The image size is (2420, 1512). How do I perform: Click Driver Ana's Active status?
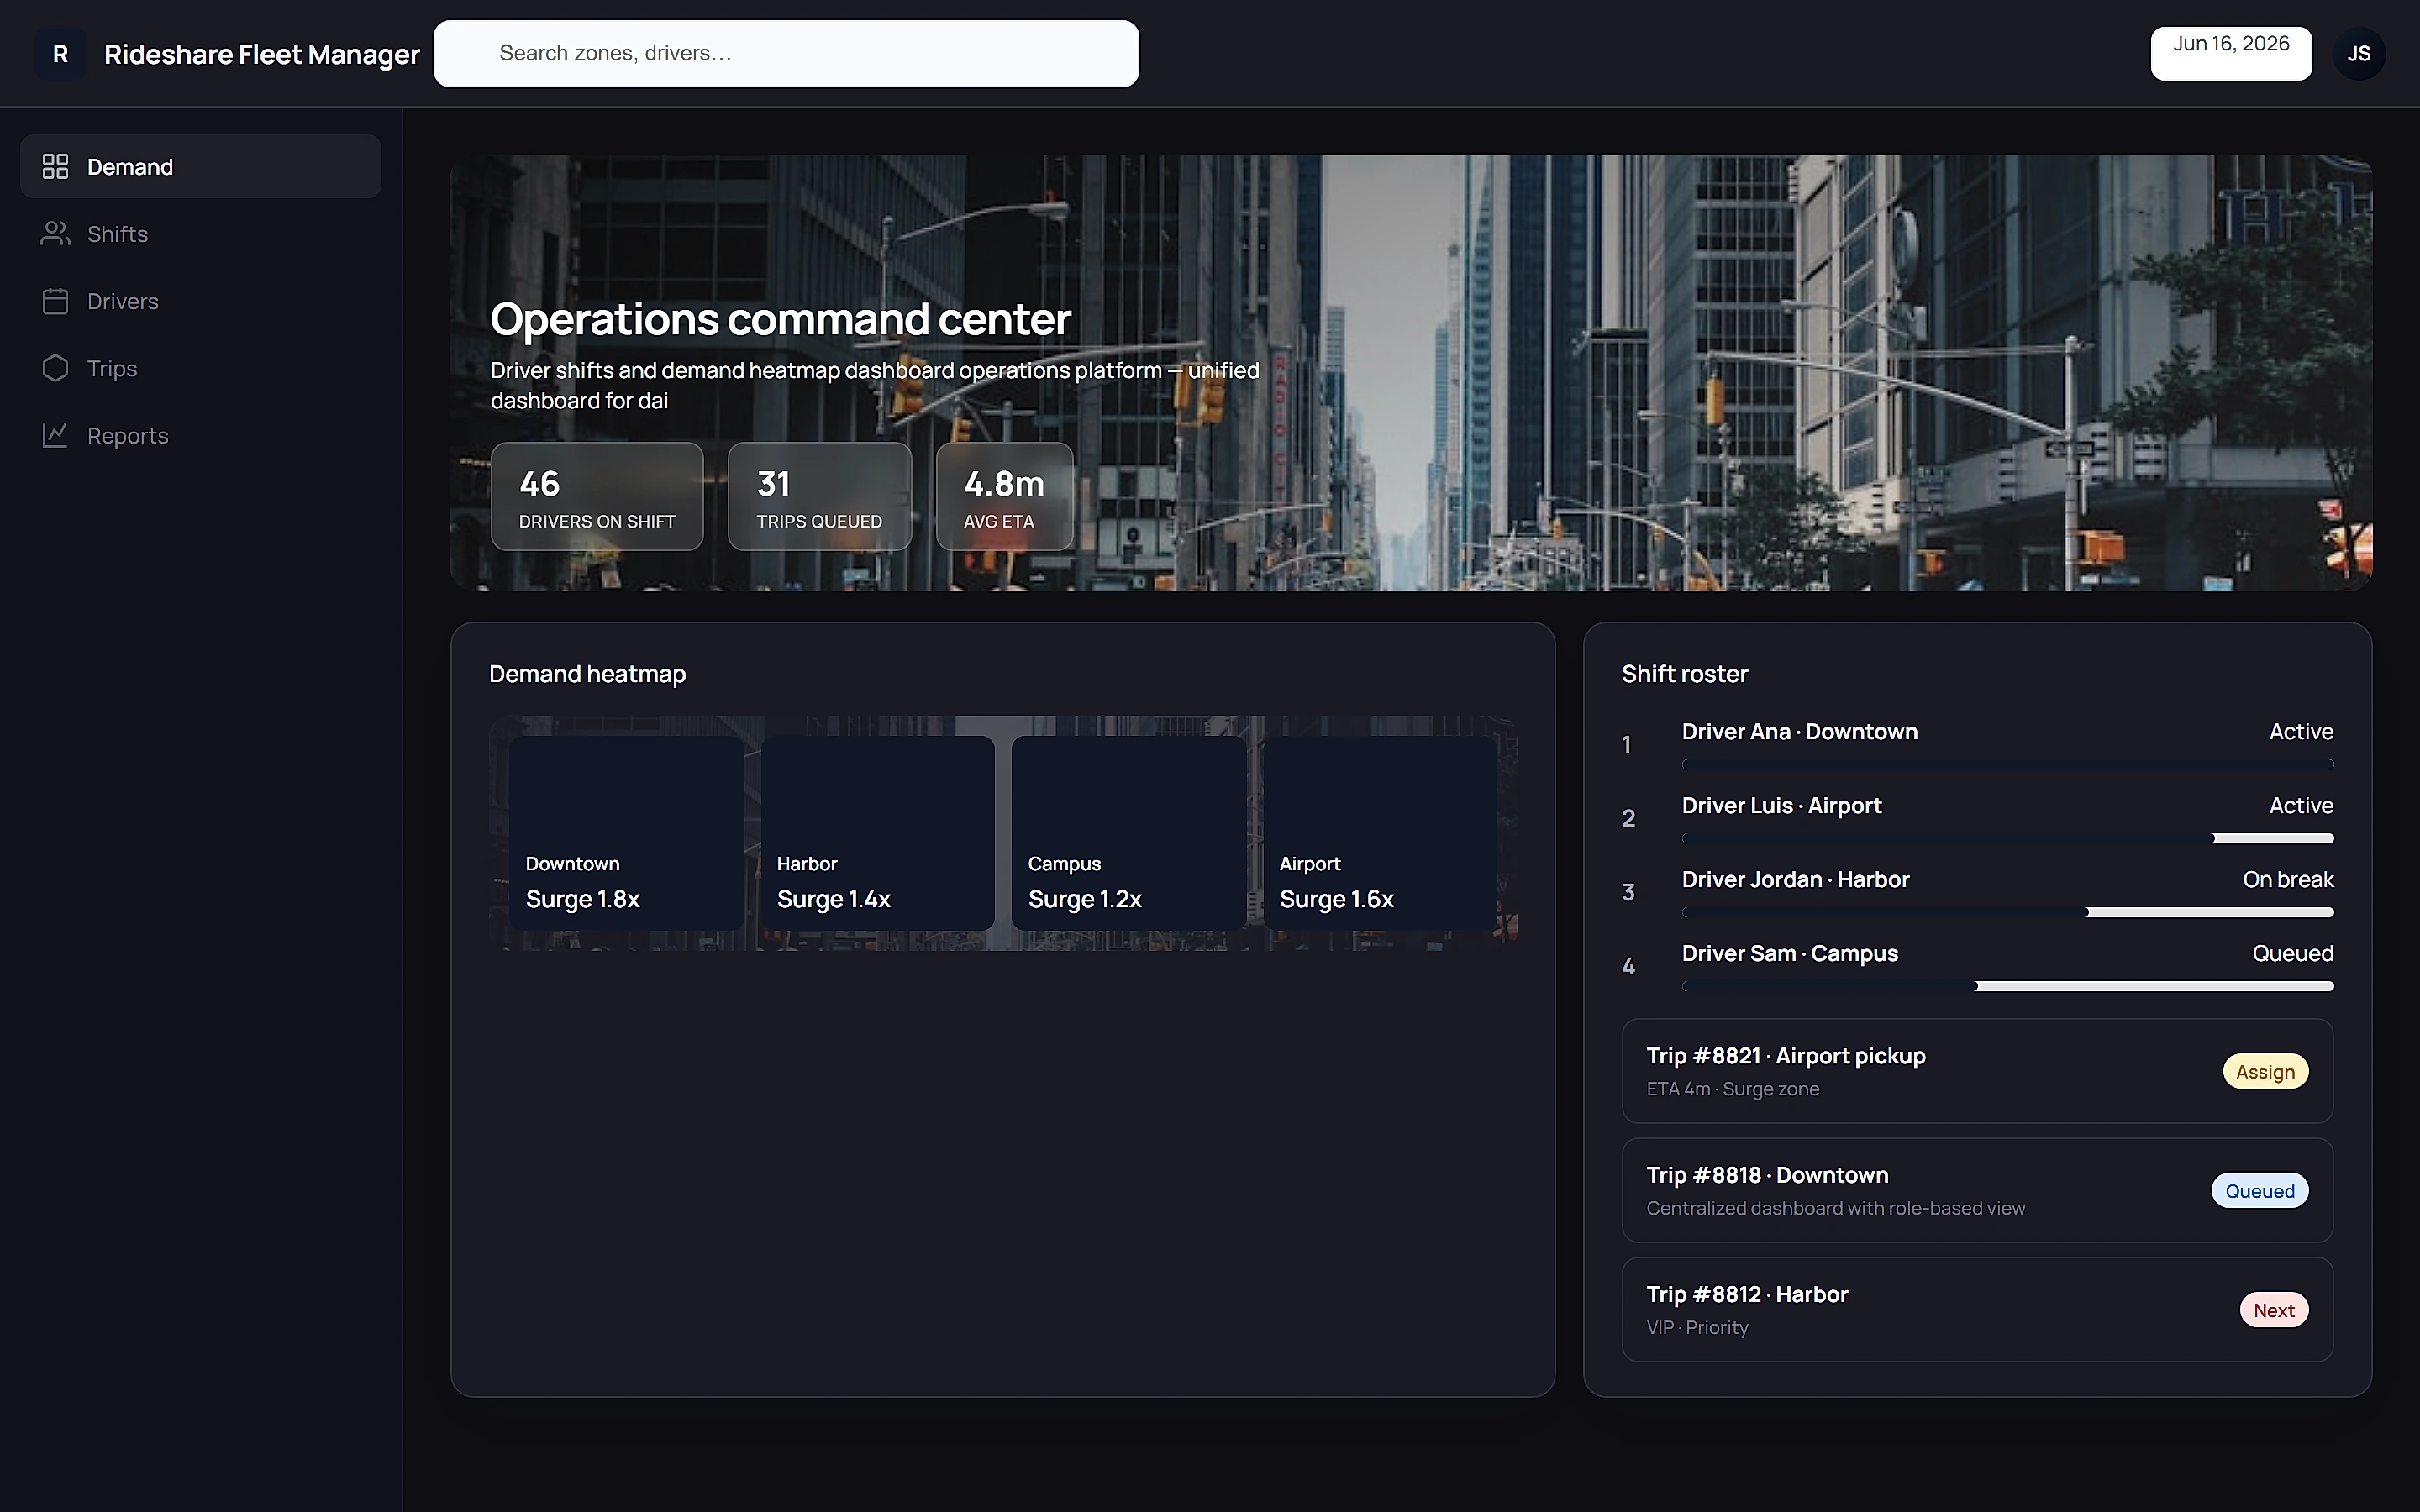point(2300,732)
